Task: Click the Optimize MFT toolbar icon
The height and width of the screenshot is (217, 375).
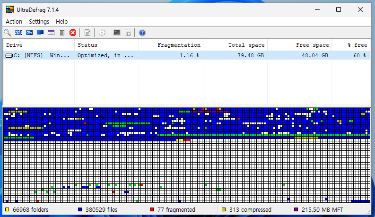Action: [51, 33]
